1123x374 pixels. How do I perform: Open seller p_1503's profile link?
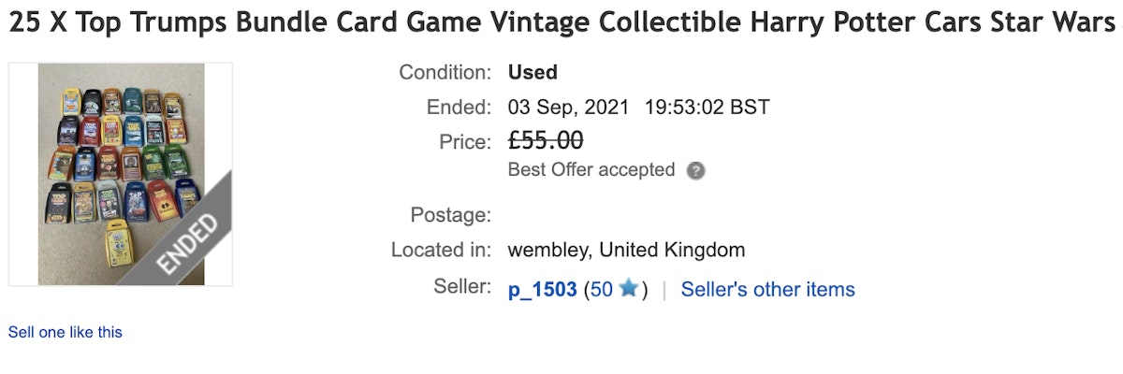pos(542,290)
